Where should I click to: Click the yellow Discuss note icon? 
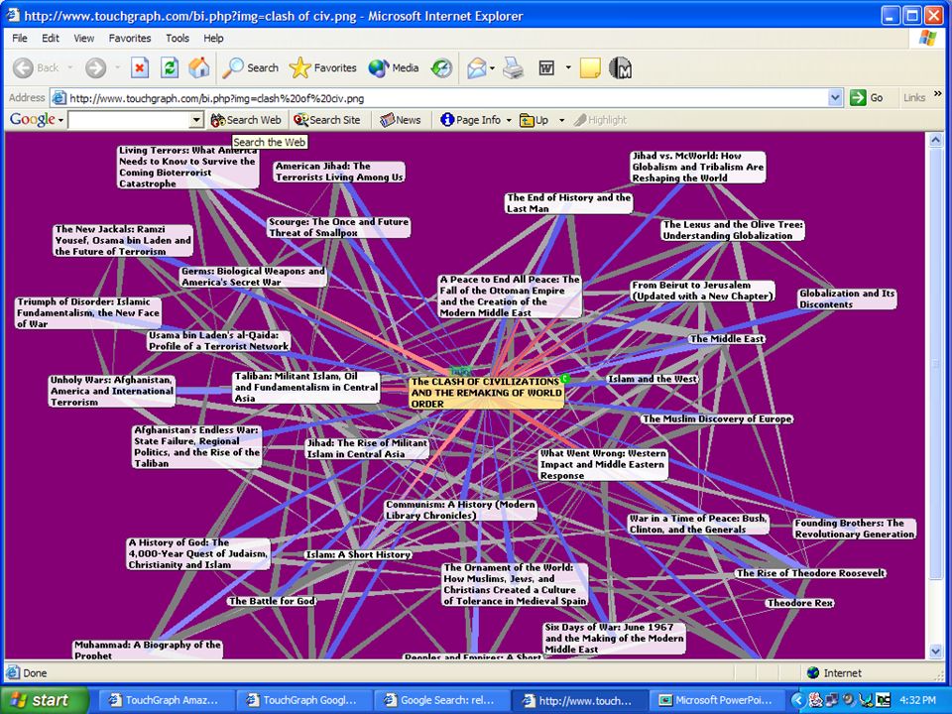coord(590,68)
